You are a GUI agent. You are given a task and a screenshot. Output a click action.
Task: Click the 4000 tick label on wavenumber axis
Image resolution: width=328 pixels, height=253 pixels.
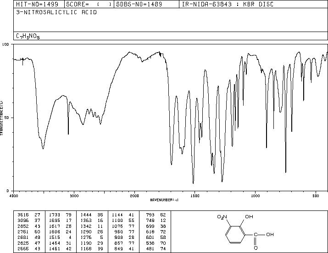click(14, 196)
